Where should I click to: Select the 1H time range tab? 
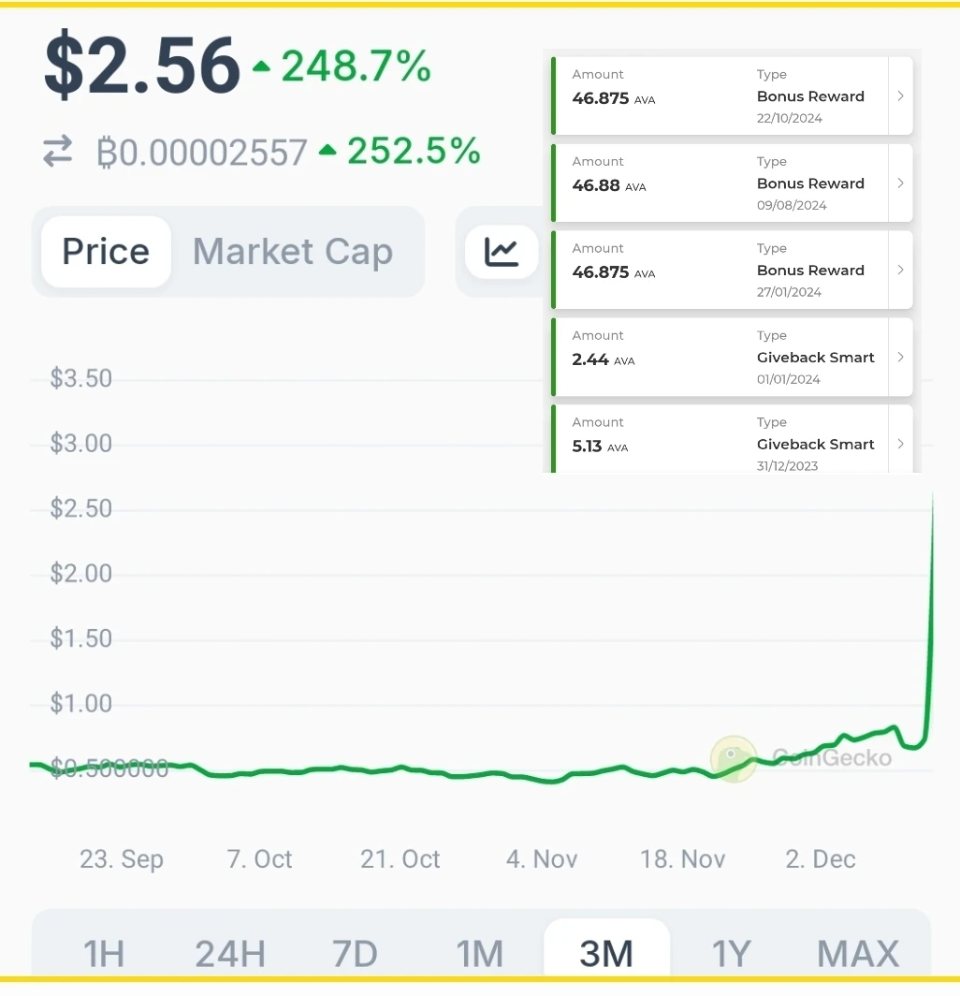pyautogui.click(x=104, y=954)
